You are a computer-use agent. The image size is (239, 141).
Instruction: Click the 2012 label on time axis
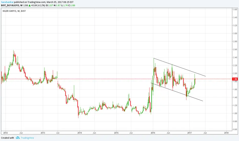[x=5, y=133]
